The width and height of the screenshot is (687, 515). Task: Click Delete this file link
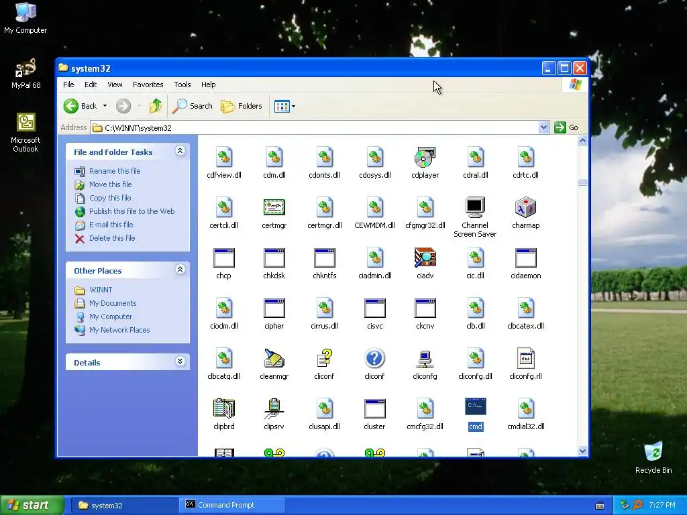click(x=112, y=238)
